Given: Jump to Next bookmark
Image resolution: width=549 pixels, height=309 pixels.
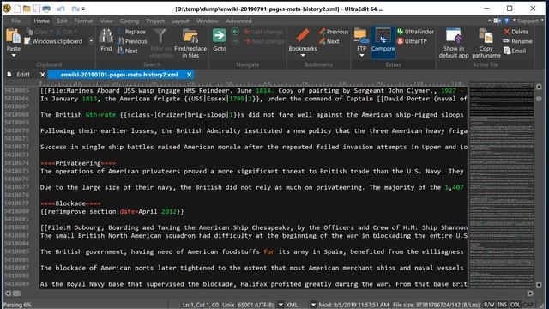Looking at the screenshot, I should click(329, 41).
